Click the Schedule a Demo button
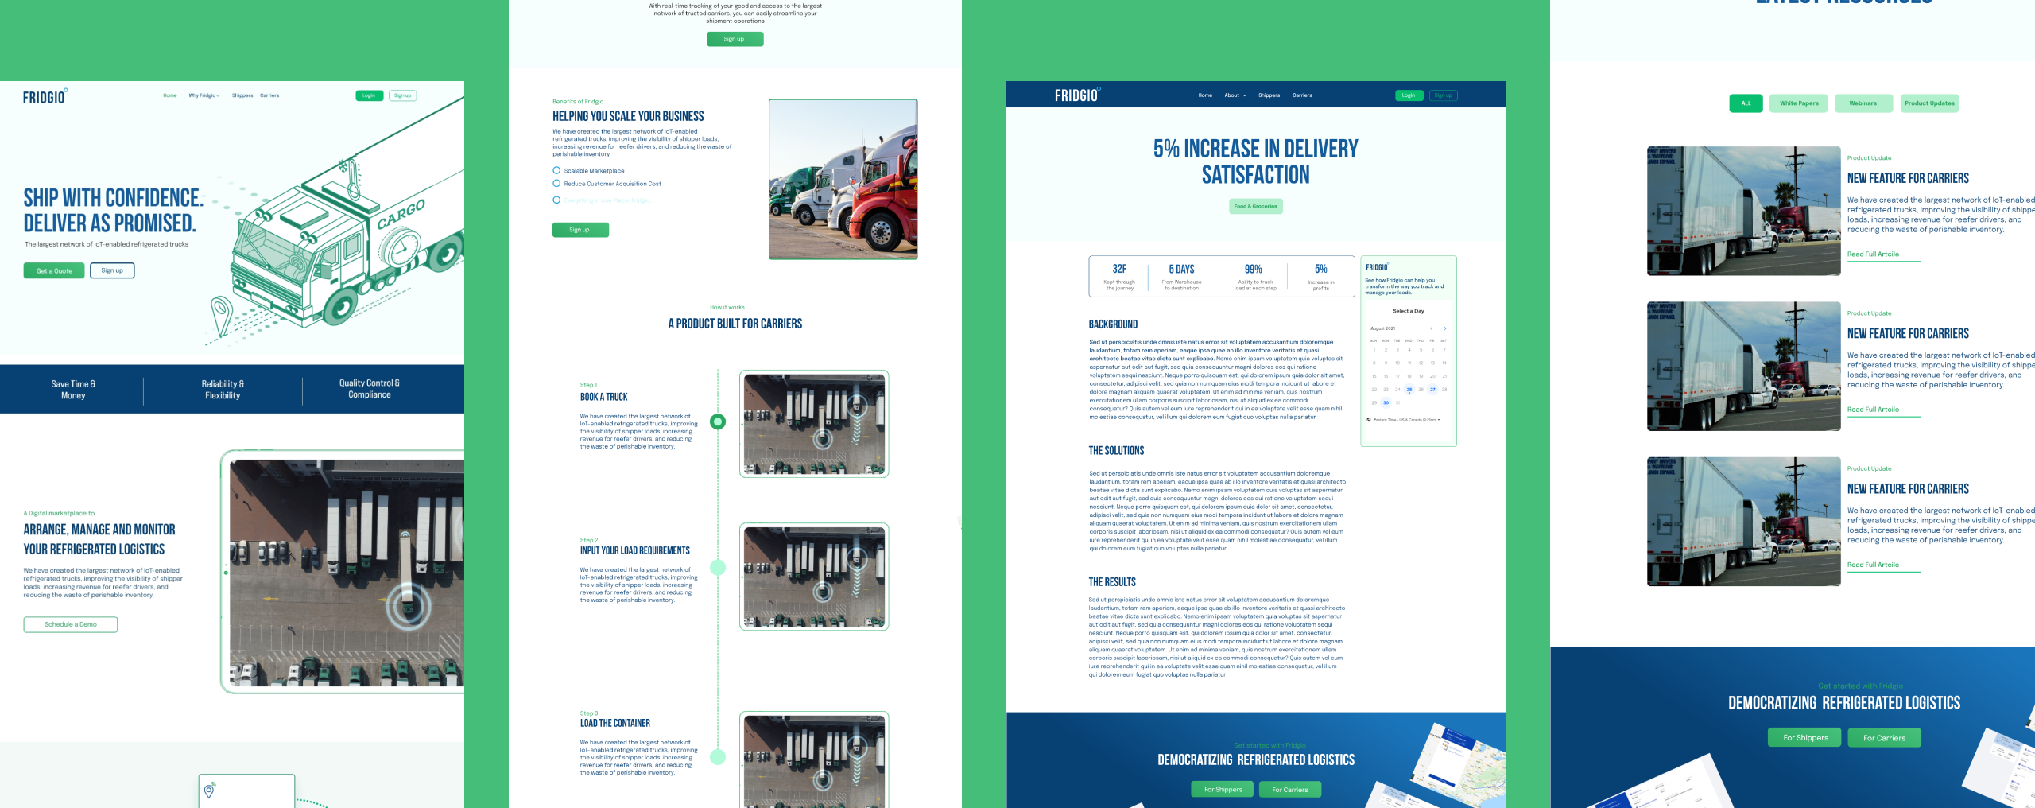This screenshot has width=2035, height=808. [x=71, y=624]
